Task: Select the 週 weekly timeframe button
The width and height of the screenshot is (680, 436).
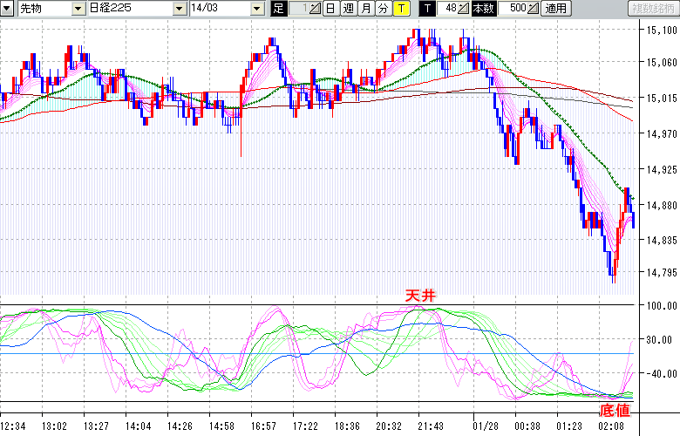Action: [x=348, y=9]
